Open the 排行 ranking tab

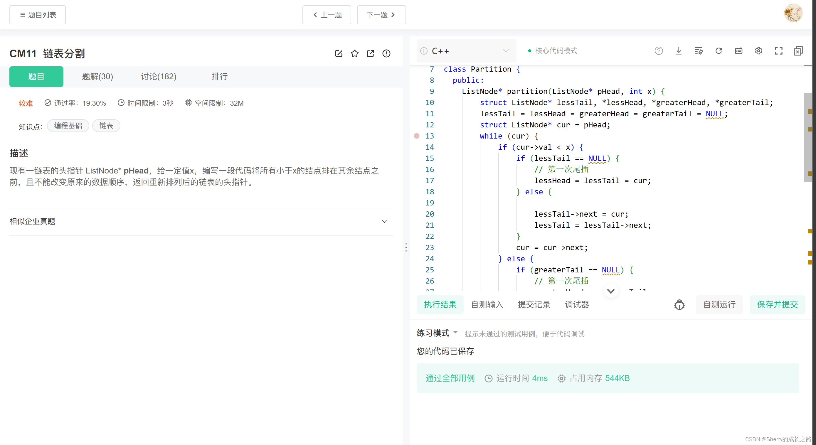pos(219,76)
